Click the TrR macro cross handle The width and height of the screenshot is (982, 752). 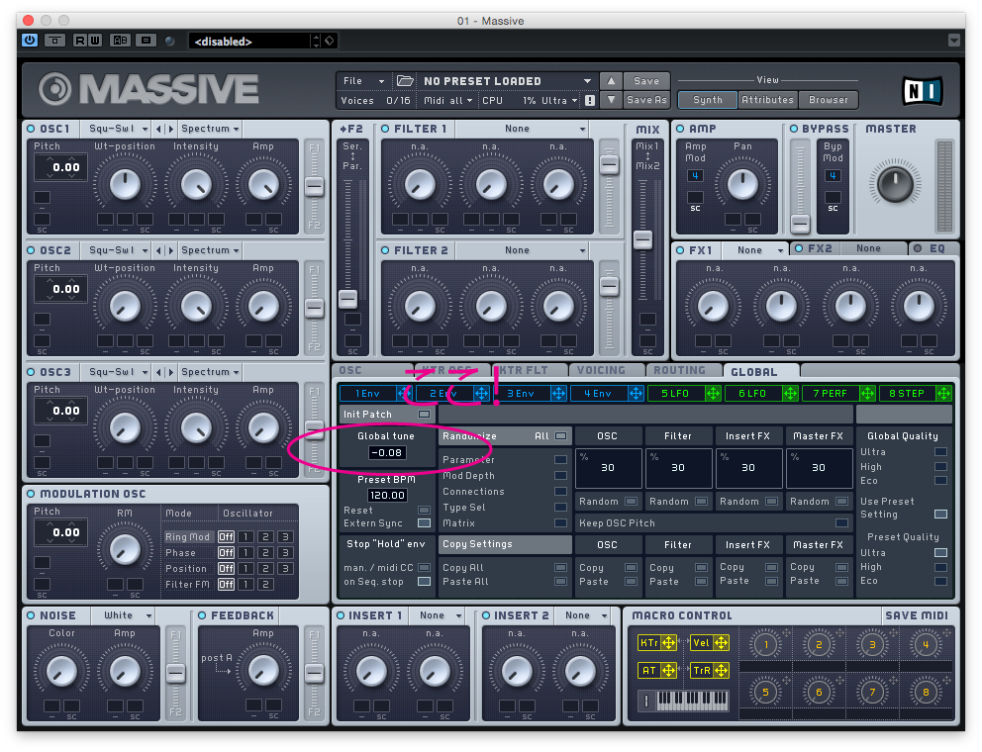tap(721, 671)
